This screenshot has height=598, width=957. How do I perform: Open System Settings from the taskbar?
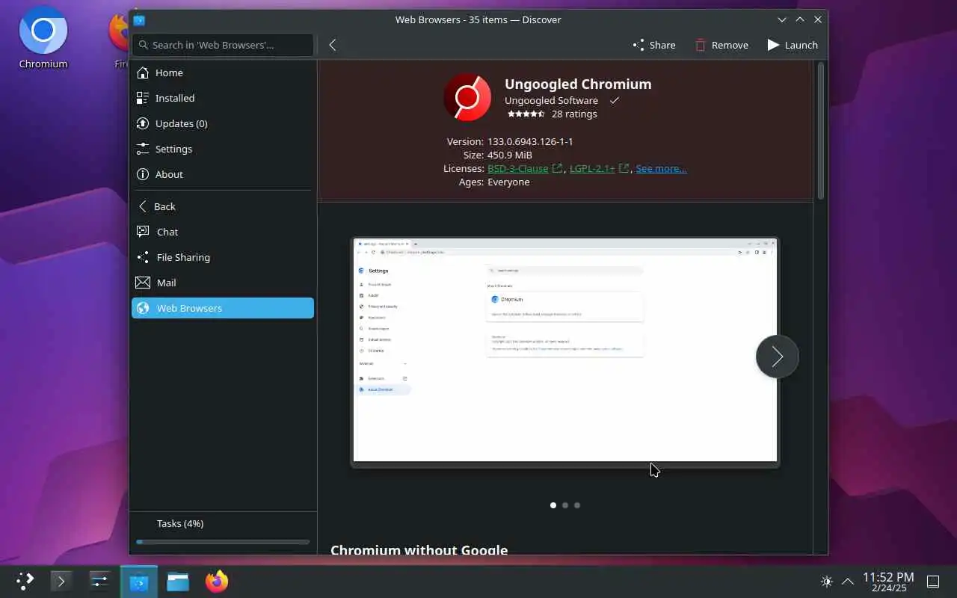pyautogui.click(x=99, y=581)
